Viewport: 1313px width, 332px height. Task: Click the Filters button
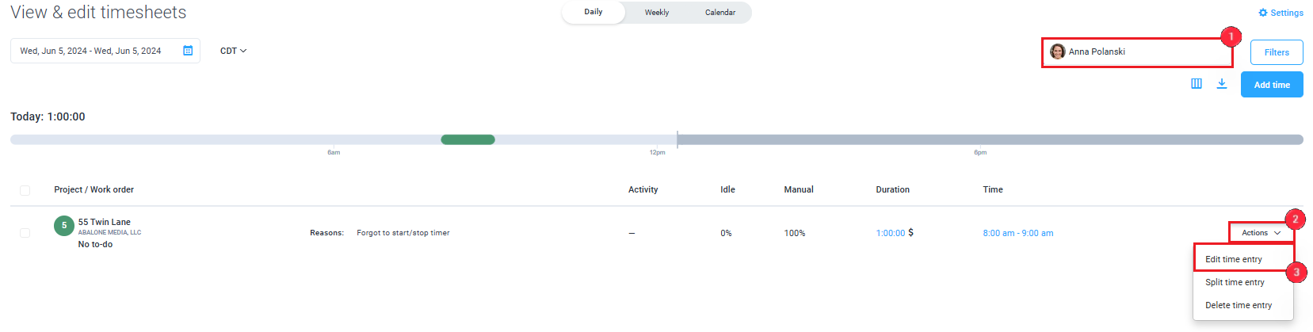pos(1277,52)
